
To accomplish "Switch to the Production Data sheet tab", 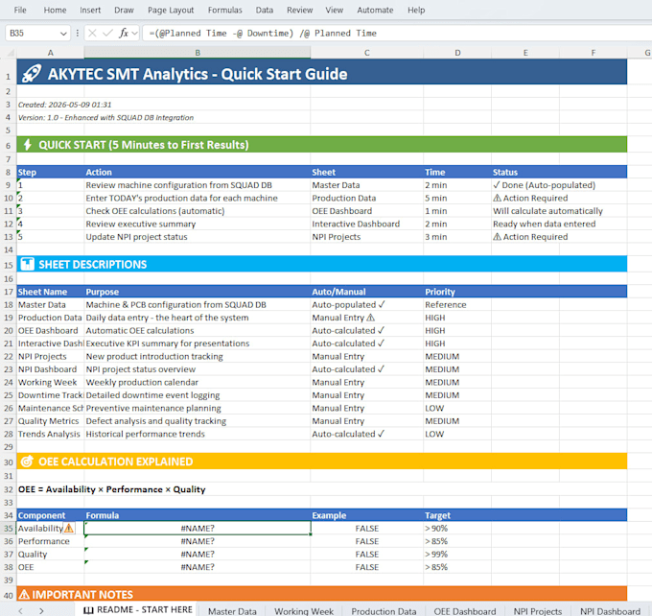I will [384, 611].
